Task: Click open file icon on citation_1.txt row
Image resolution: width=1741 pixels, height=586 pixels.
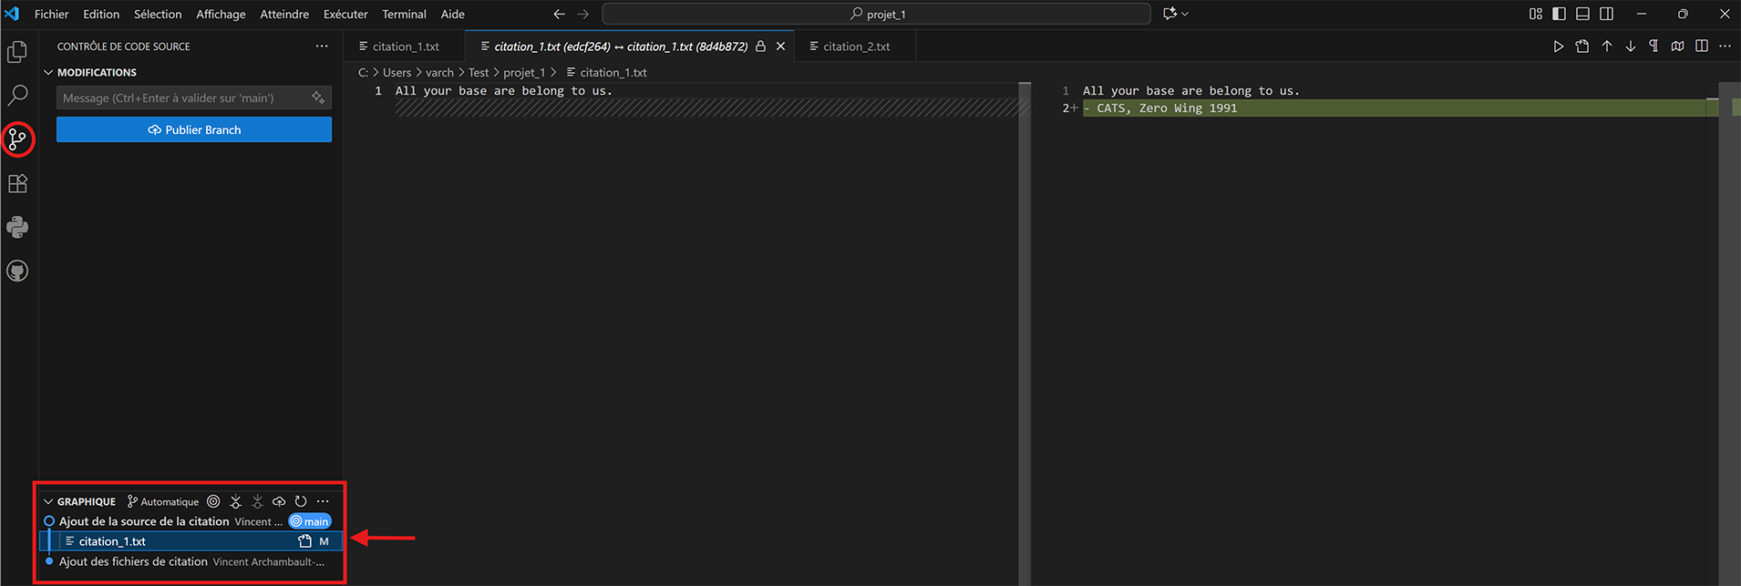Action: point(304,541)
